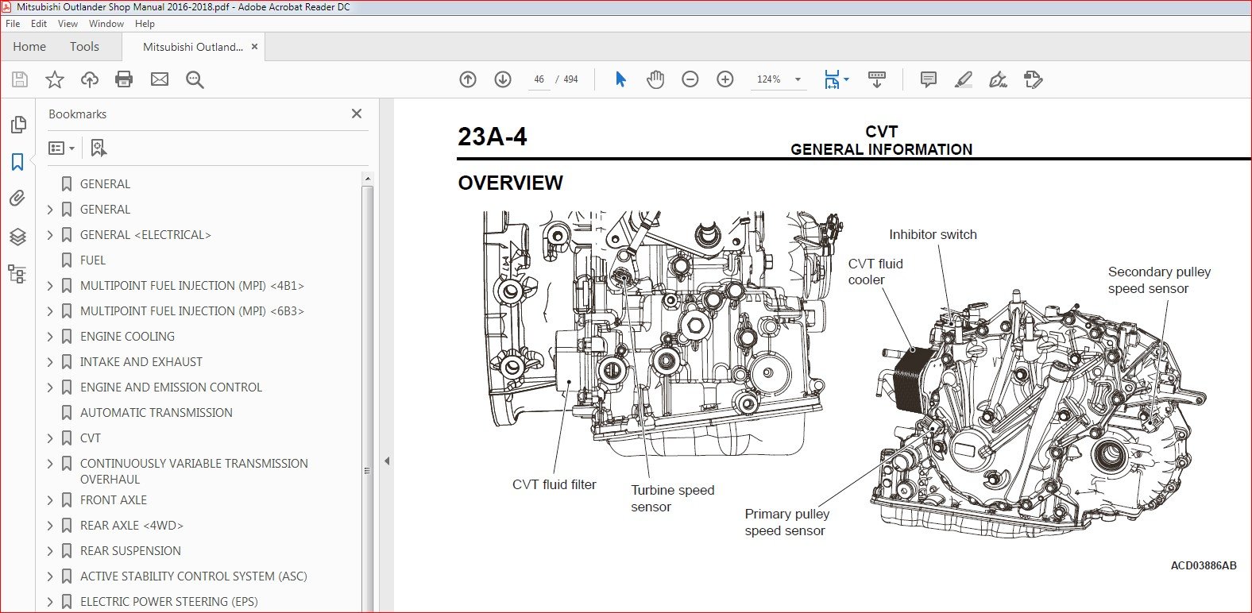The height and width of the screenshot is (613, 1252).
Task: Click the scrolling mode keyboard icon
Action: (877, 79)
